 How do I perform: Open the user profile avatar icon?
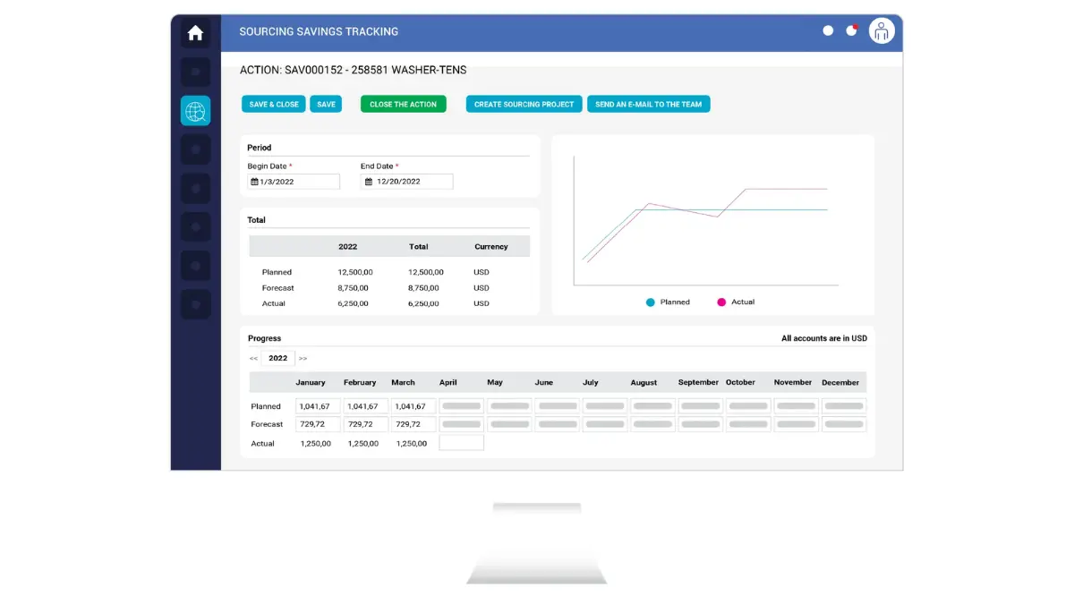882,31
